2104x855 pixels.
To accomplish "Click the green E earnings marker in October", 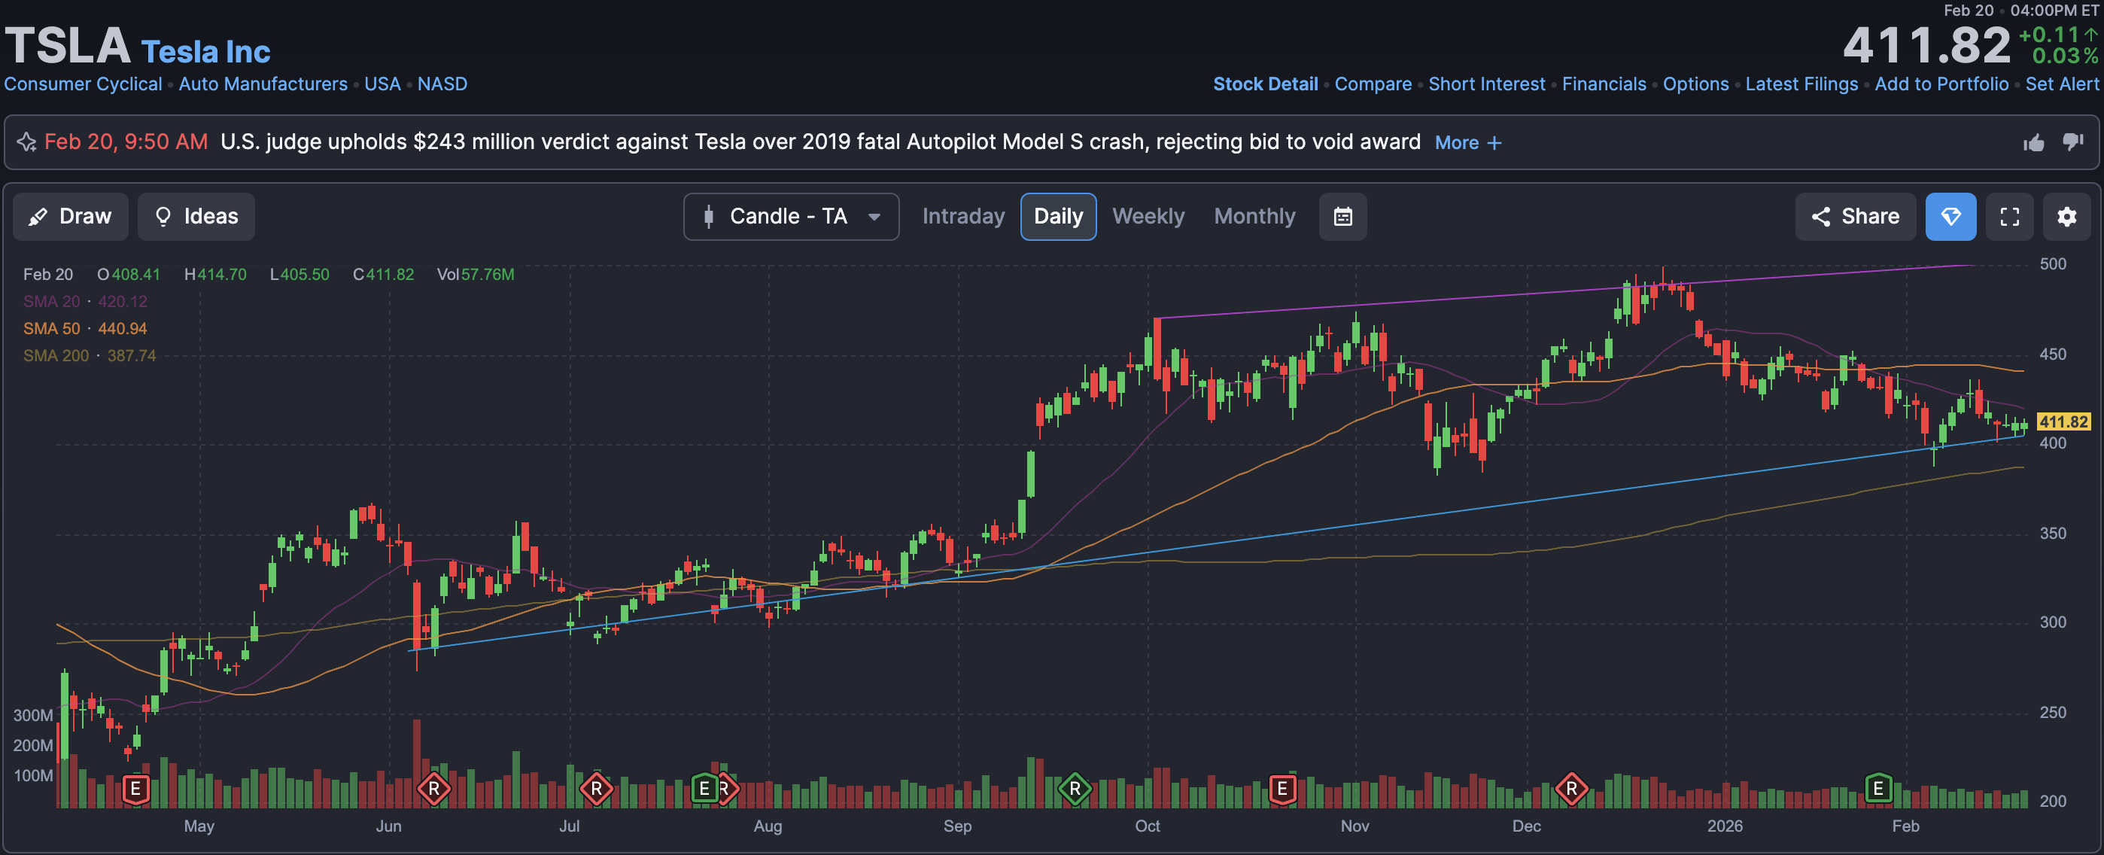I will [x=1282, y=789].
